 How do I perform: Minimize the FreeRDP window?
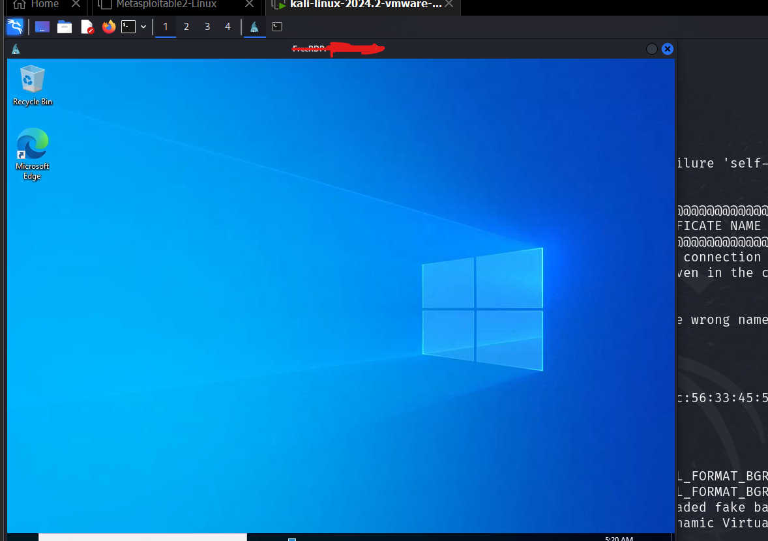pyautogui.click(x=651, y=49)
